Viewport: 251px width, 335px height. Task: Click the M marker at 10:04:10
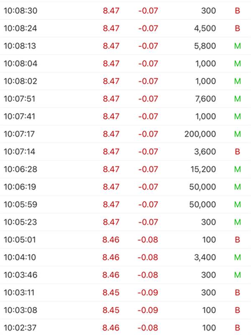(237, 257)
